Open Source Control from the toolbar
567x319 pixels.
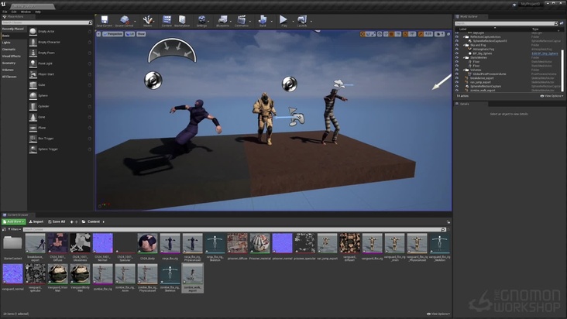125,20
